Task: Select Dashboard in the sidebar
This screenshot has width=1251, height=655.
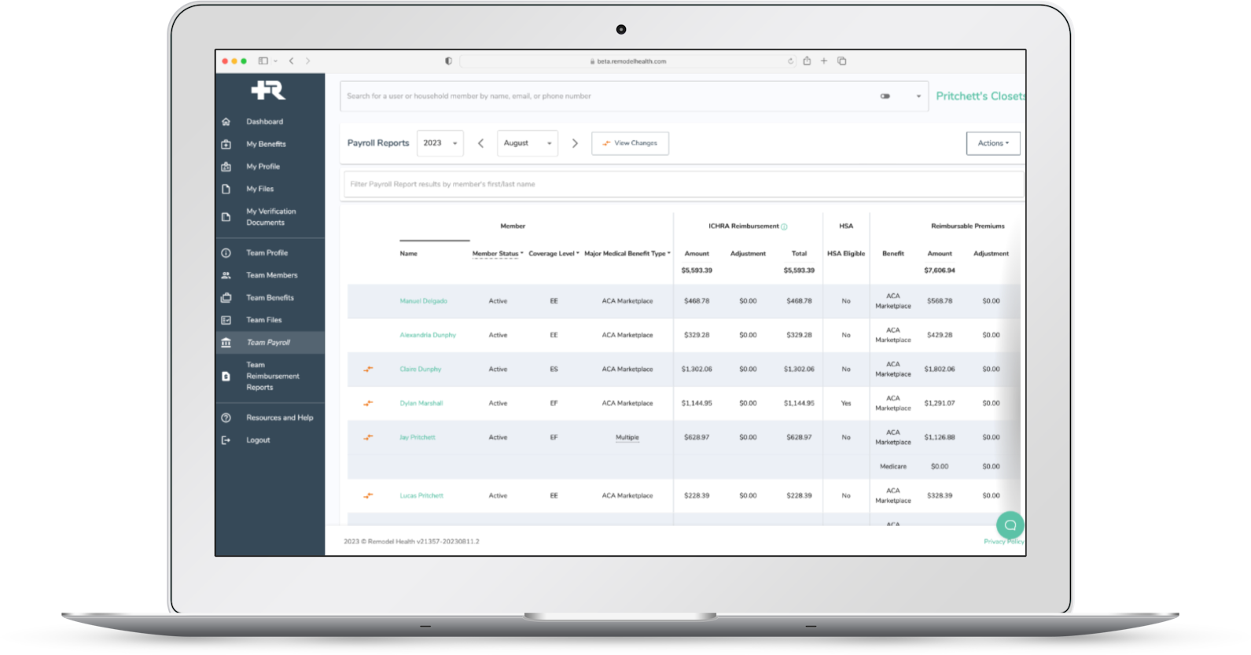Action: 264,122
